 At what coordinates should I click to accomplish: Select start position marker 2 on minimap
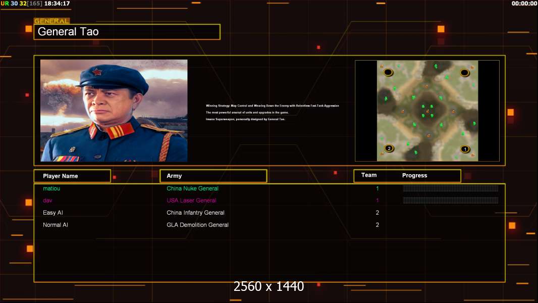coord(389,148)
